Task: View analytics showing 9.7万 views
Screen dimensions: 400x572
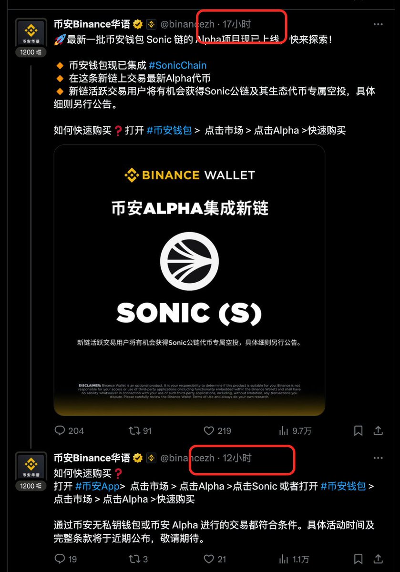Action: 295,430
